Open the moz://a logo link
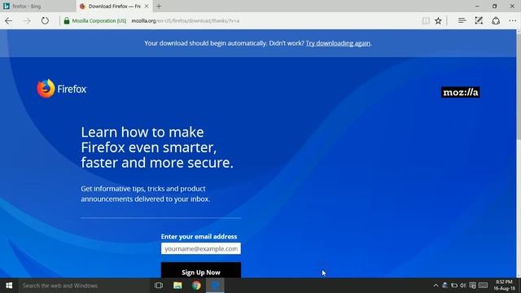Viewport: 521px width, 293px height. (461, 92)
